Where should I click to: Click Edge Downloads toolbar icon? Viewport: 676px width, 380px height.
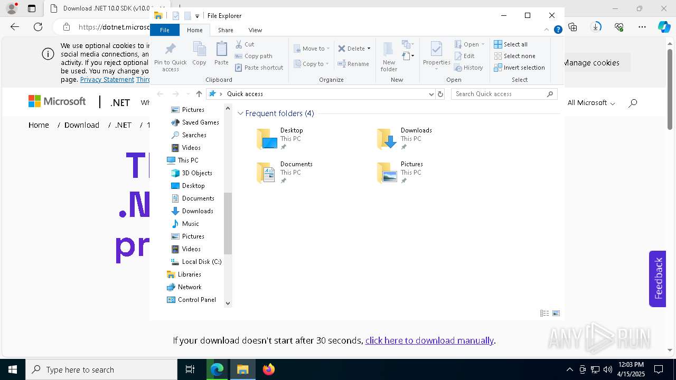[596, 27]
